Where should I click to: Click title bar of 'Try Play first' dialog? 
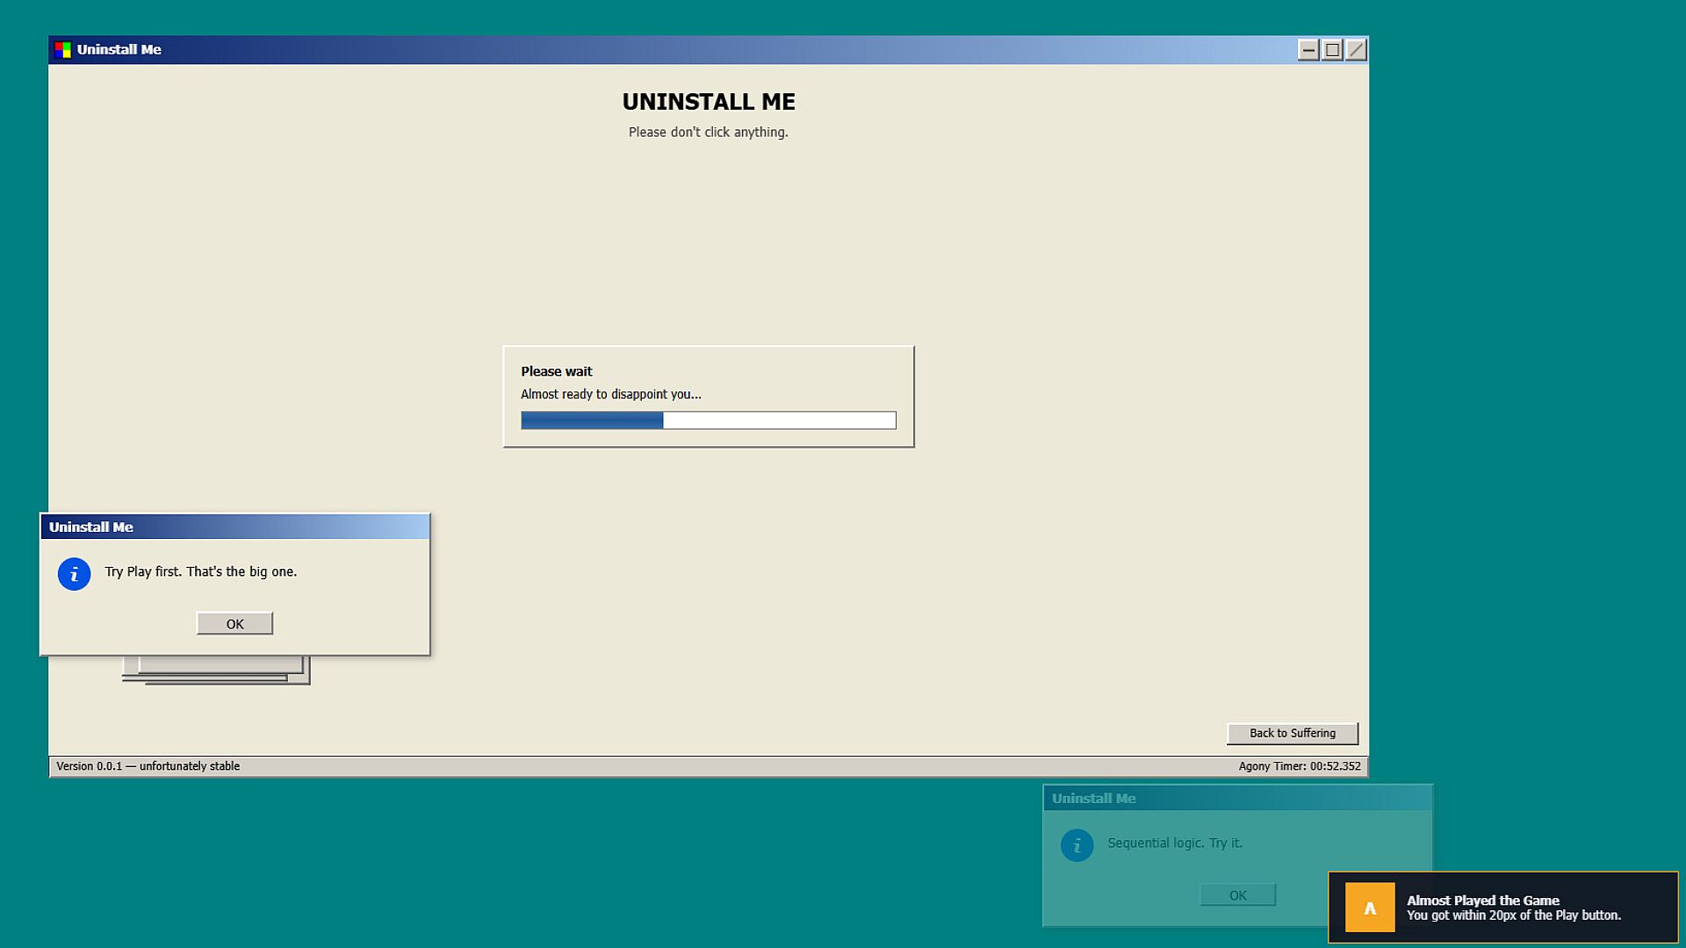pos(235,527)
